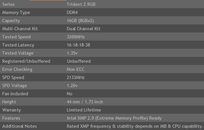The height and width of the screenshot is (130, 204).
Task: Select the Rated XMP frequency note text
Action: 135,126
